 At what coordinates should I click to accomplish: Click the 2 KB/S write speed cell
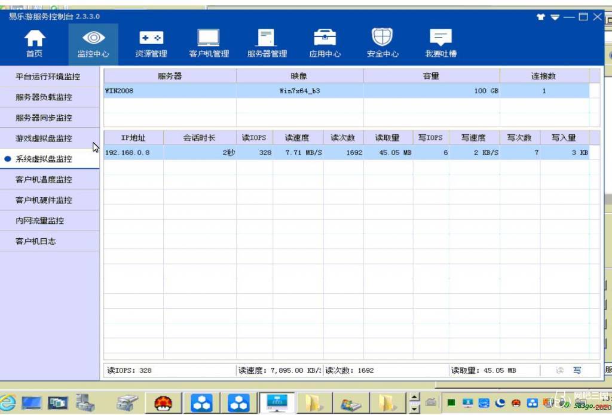tap(474, 152)
